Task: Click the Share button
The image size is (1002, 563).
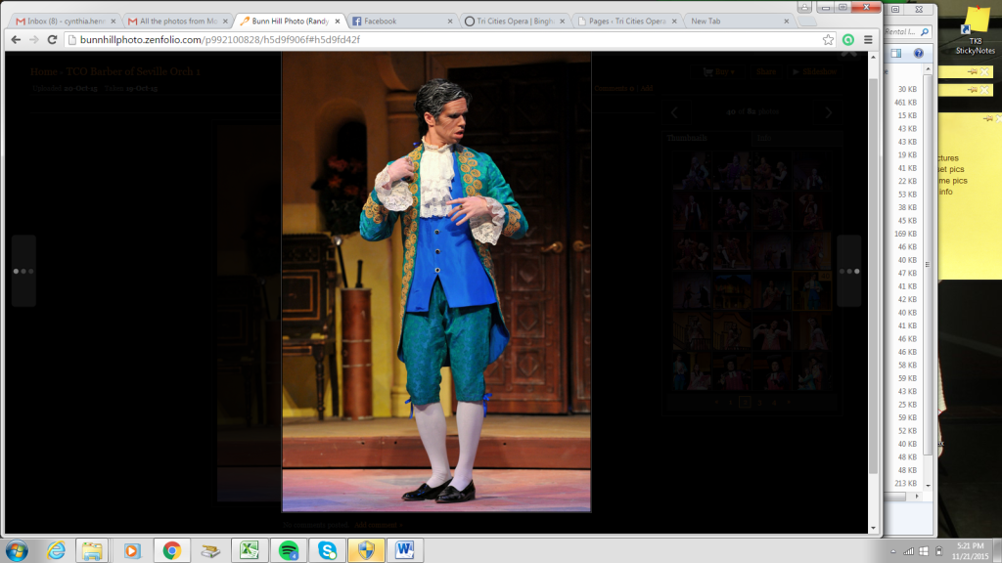Action: pos(766,71)
